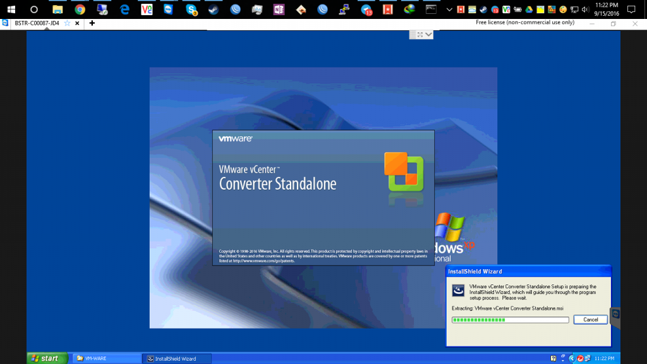
Task: Open Action Center notifications
Action: pos(631,9)
